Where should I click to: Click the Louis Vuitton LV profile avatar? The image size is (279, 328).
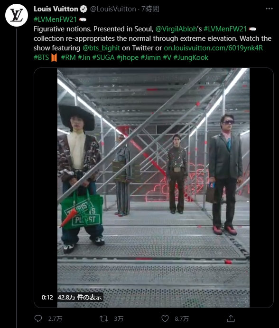[x=17, y=15]
